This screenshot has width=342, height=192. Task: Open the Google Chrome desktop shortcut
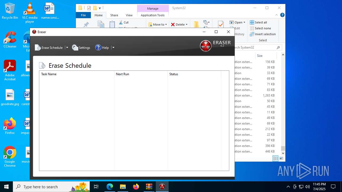click(x=10, y=157)
